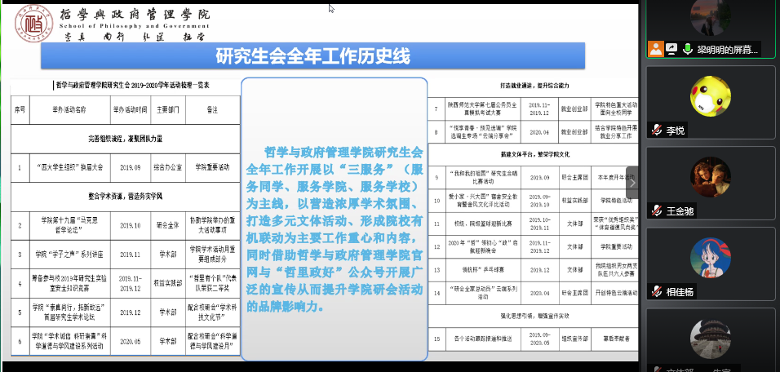Screen dimensions: 780x372
Task: Click the cell "我和我的祖国"研究生合唱比赛活动
Action: [482, 178]
